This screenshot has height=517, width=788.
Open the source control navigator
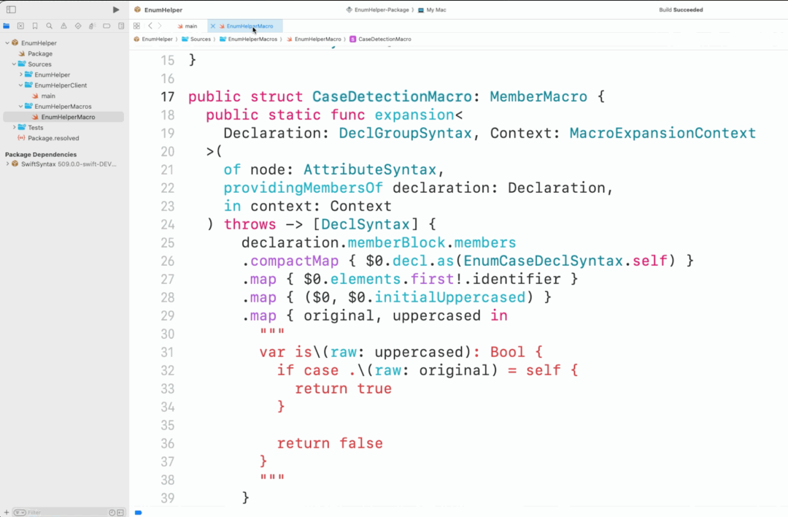[x=20, y=26]
